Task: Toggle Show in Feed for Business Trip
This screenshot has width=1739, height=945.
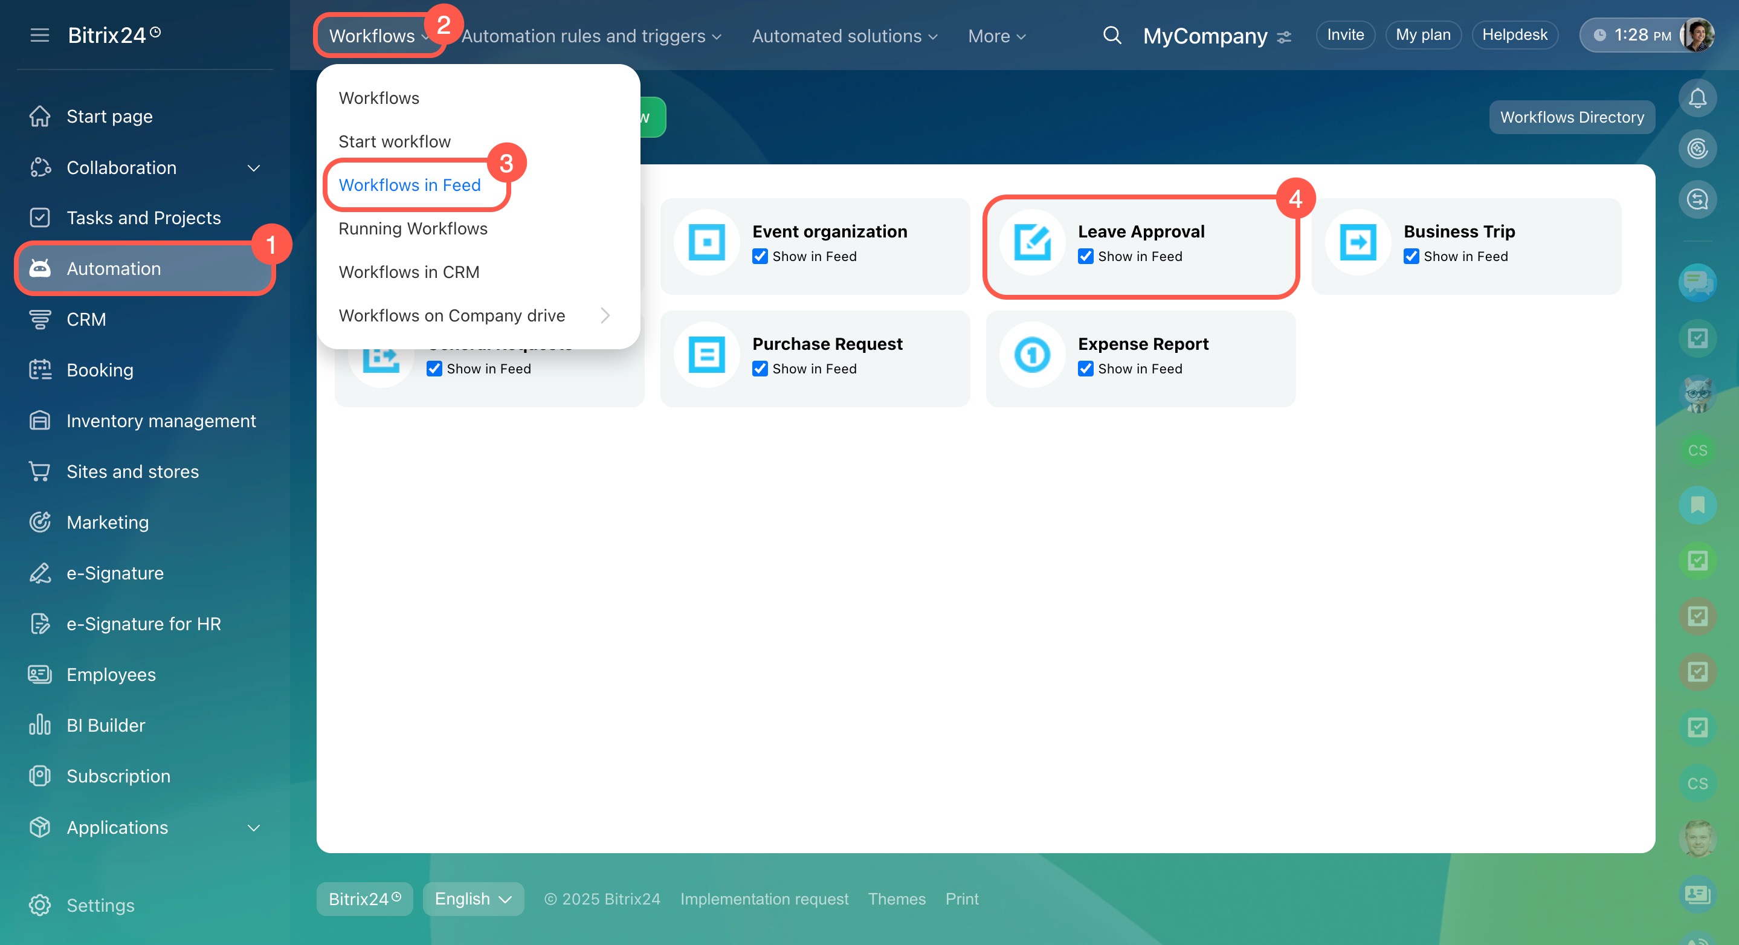Action: pyautogui.click(x=1411, y=257)
